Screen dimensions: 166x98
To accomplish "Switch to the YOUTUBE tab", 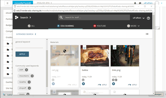I will pos(100,26).
